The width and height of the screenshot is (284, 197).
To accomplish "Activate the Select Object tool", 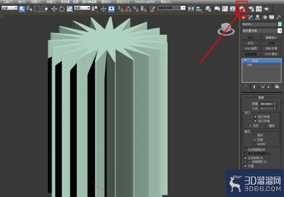I will tap(22, 8).
